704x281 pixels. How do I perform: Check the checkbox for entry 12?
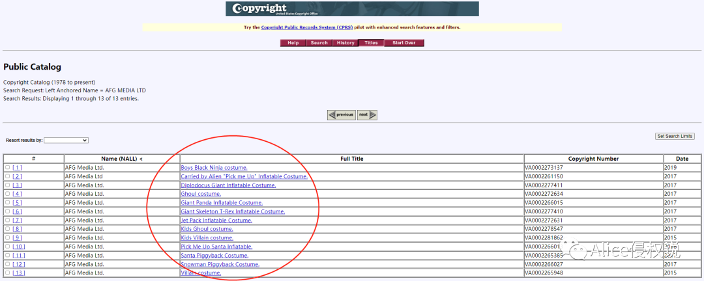pyautogui.click(x=8, y=264)
